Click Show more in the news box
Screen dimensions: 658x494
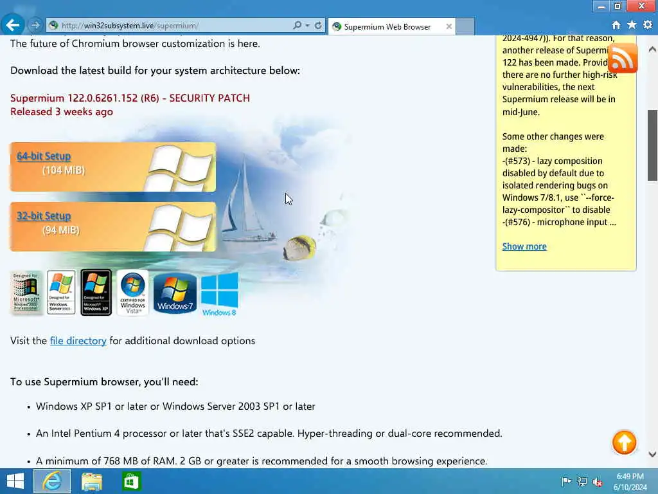tap(524, 246)
